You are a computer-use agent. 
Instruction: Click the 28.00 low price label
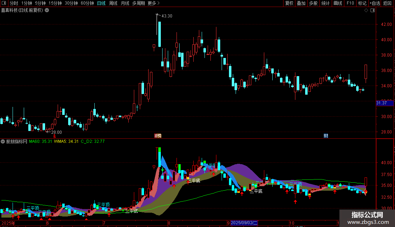tap(56, 132)
